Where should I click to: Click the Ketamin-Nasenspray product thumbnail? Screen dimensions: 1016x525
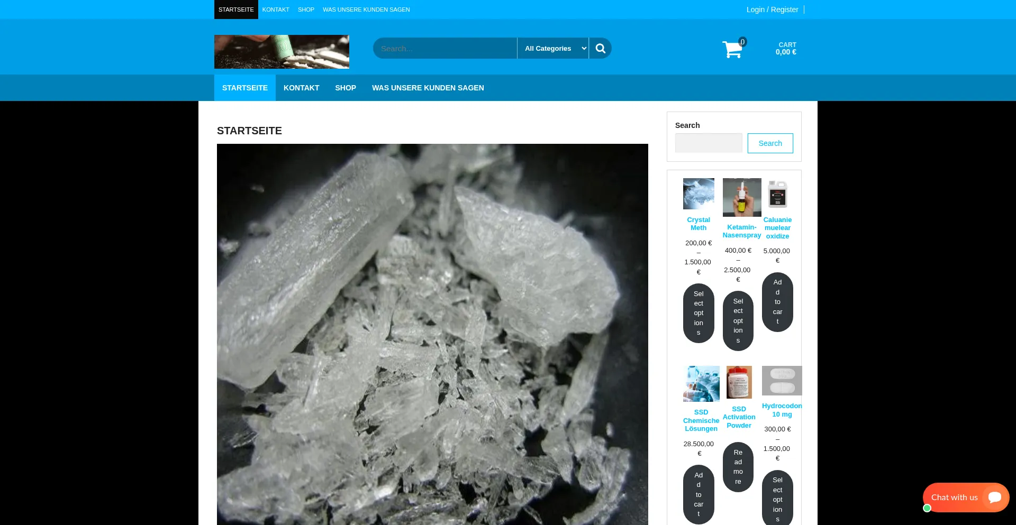(x=741, y=197)
